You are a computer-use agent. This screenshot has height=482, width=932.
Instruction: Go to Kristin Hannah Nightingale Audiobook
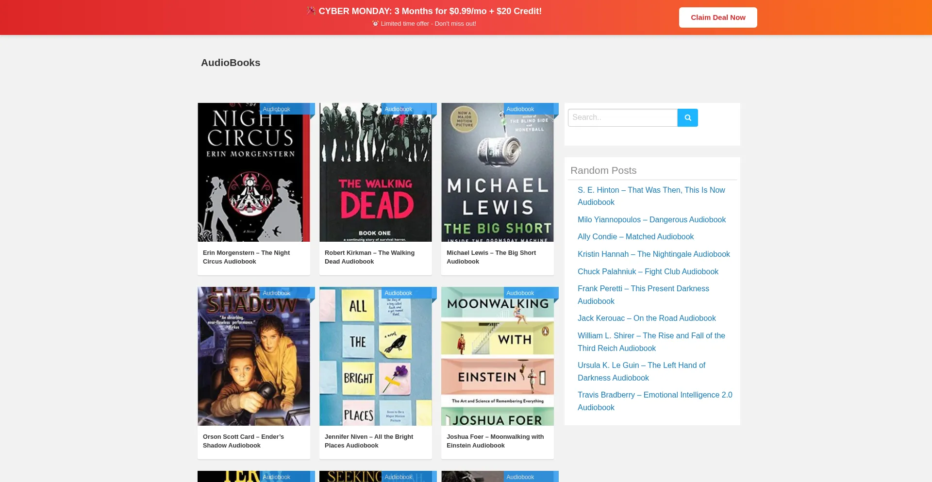click(653, 254)
